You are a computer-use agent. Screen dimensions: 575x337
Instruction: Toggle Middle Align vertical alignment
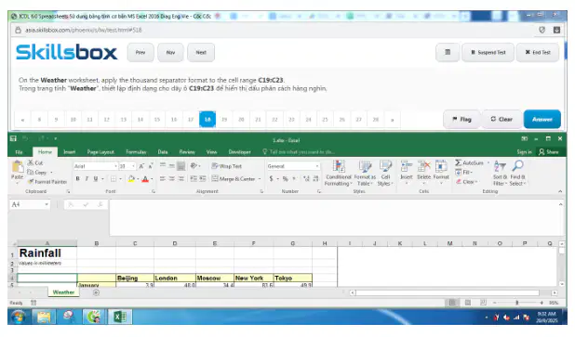171,166
